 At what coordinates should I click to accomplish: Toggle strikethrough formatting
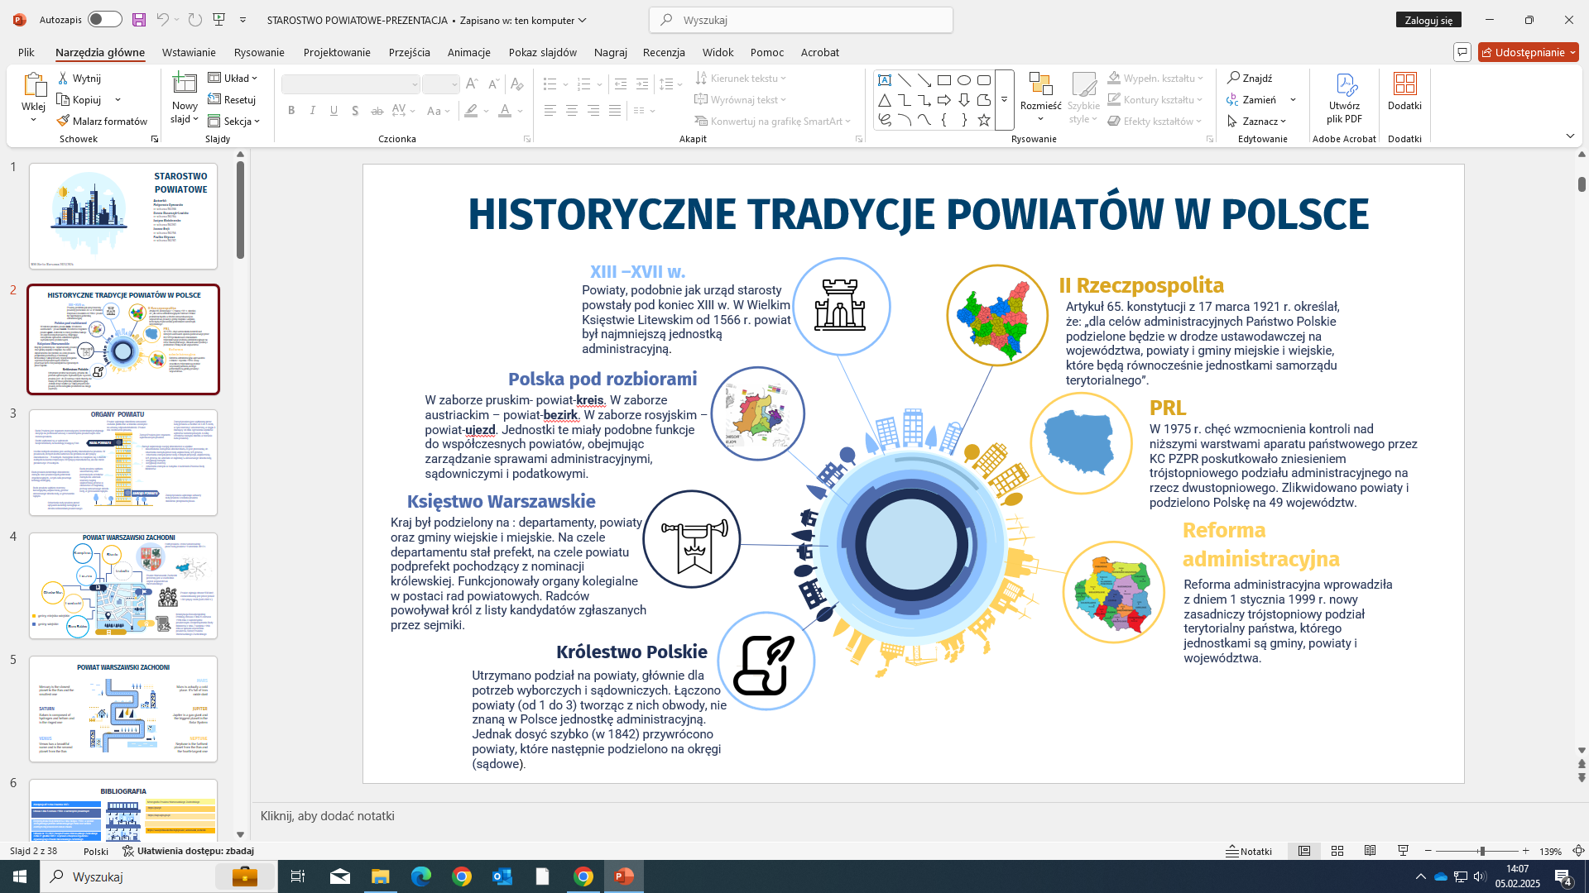(x=377, y=111)
